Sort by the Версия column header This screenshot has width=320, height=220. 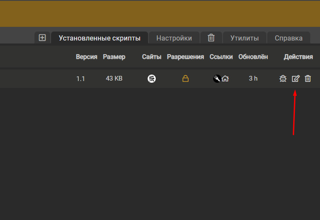click(x=86, y=57)
